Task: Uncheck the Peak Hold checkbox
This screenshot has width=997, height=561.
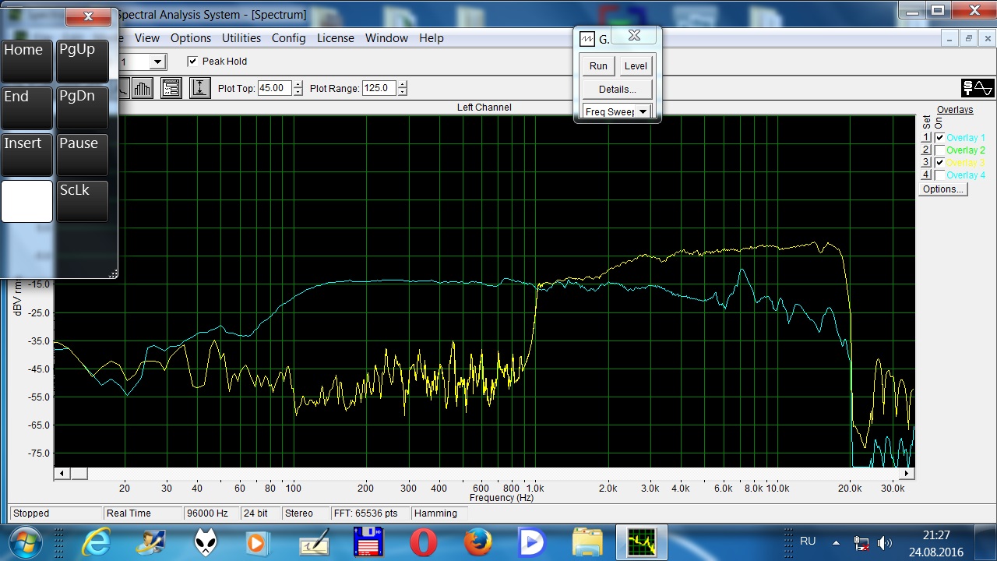Action: click(x=192, y=62)
